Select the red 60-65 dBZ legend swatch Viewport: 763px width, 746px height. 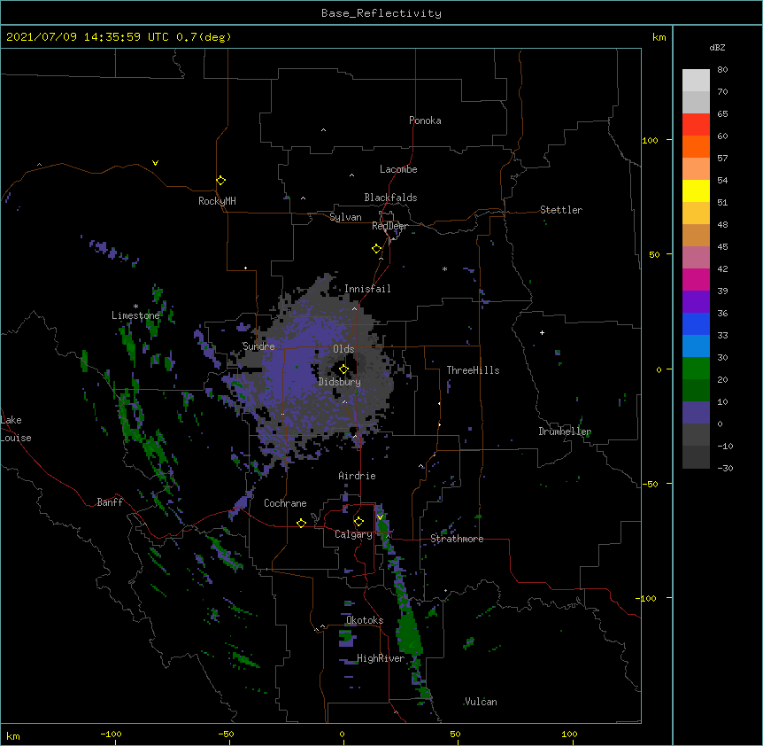coord(696,125)
